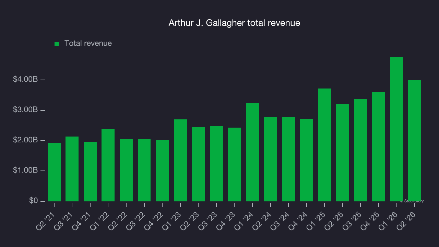
Task: Select the Q2 '21 revenue bar
Action: (54, 172)
